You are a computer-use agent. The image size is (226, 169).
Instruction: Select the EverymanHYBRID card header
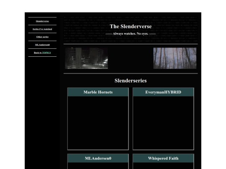(x=163, y=92)
